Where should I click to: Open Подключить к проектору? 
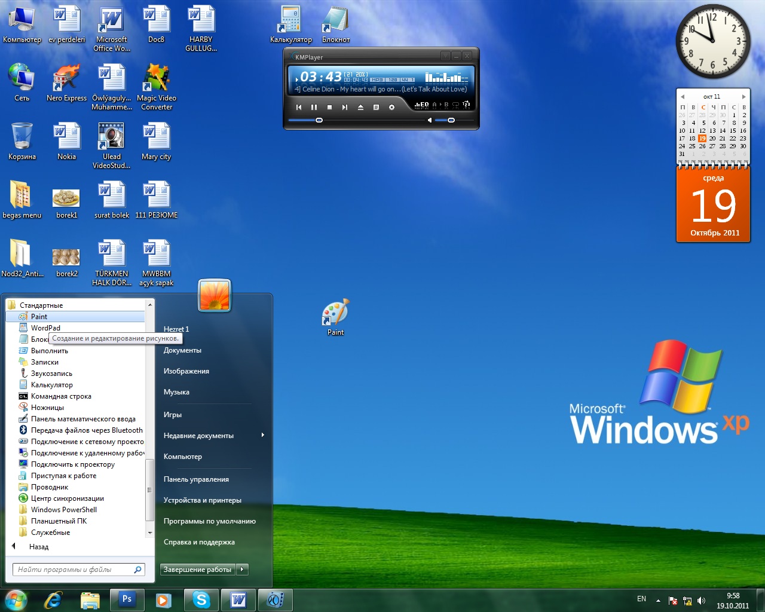pyautogui.click(x=75, y=464)
